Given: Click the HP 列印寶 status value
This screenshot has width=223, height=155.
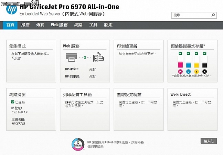Looking at the screenshot, I should [92, 76].
